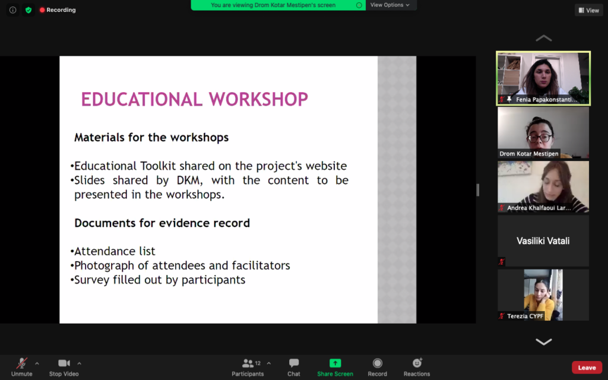Select Andrea Khalfaoui's video thumbnail
Viewport: 608px width, 380px height.
543,186
